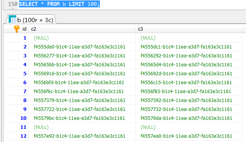
Task: Select id cell with value 7
Action: coord(16,92)
